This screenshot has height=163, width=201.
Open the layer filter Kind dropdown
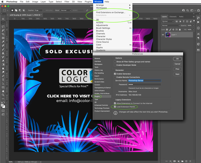[x=168, y=21]
